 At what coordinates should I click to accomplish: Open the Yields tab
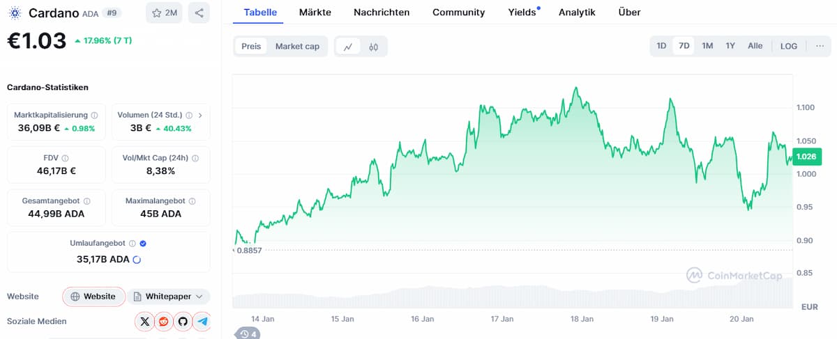(x=522, y=12)
